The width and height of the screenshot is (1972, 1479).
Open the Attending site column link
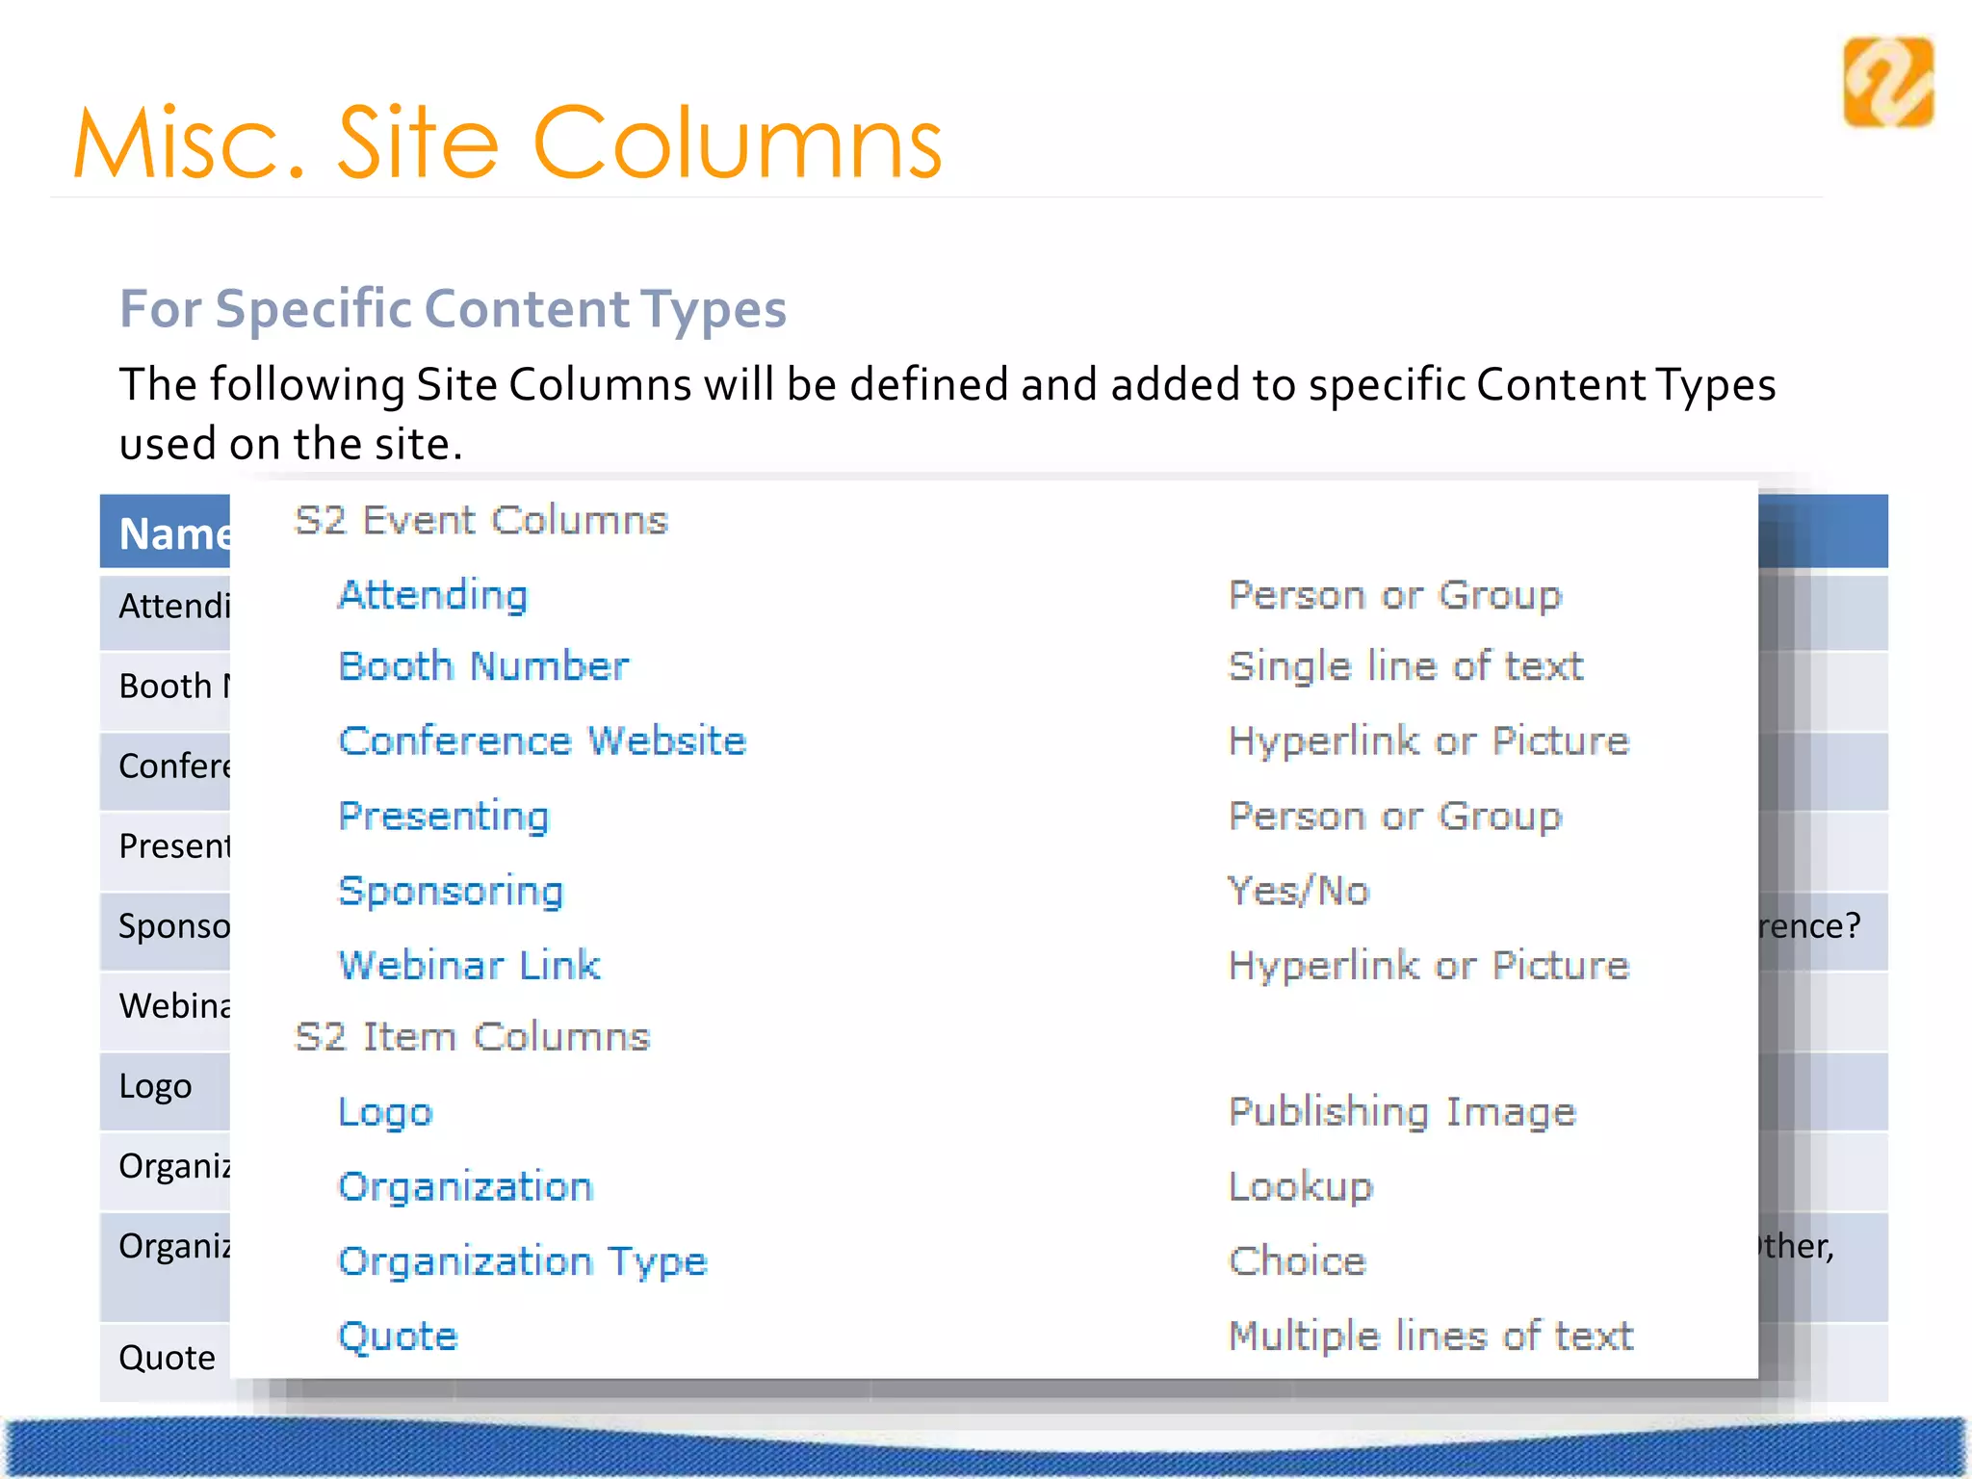tap(433, 595)
